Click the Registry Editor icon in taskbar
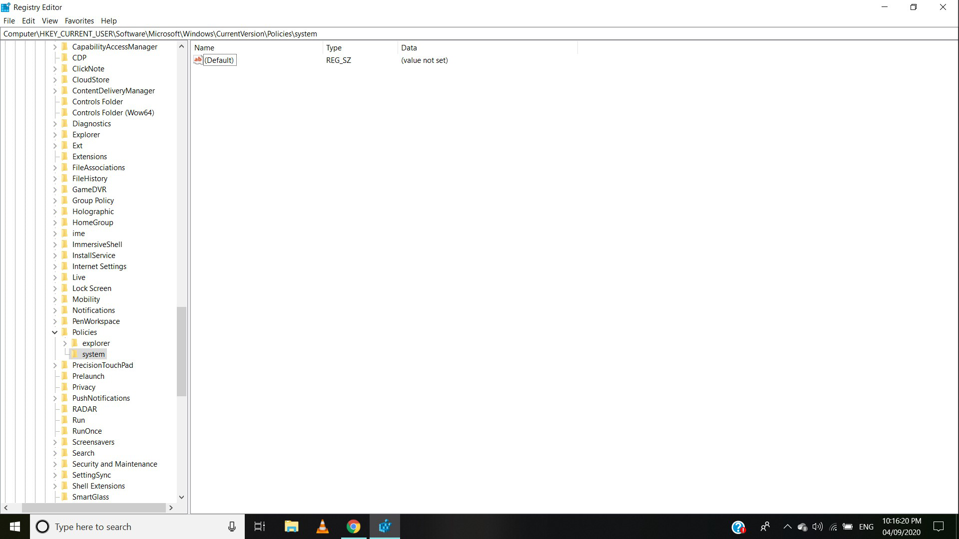Viewport: 959px width, 539px height. click(x=385, y=526)
